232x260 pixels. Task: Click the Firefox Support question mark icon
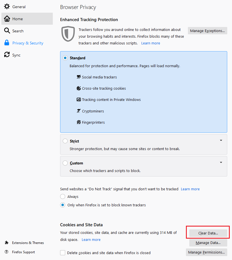(6, 252)
